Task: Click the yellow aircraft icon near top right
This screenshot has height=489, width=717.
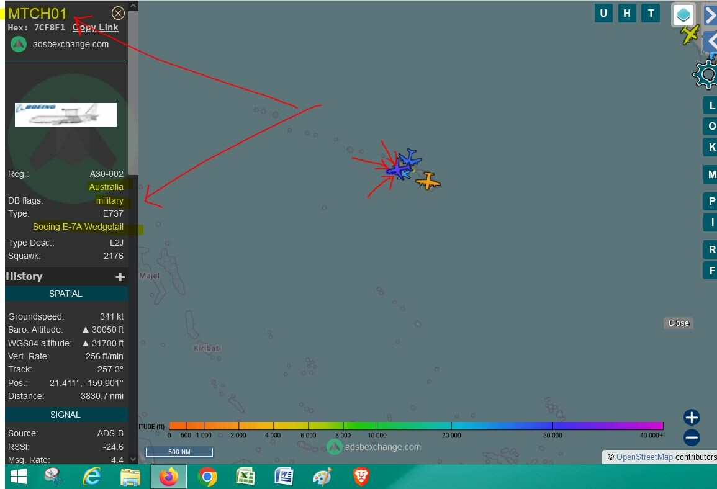Action: (690, 35)
